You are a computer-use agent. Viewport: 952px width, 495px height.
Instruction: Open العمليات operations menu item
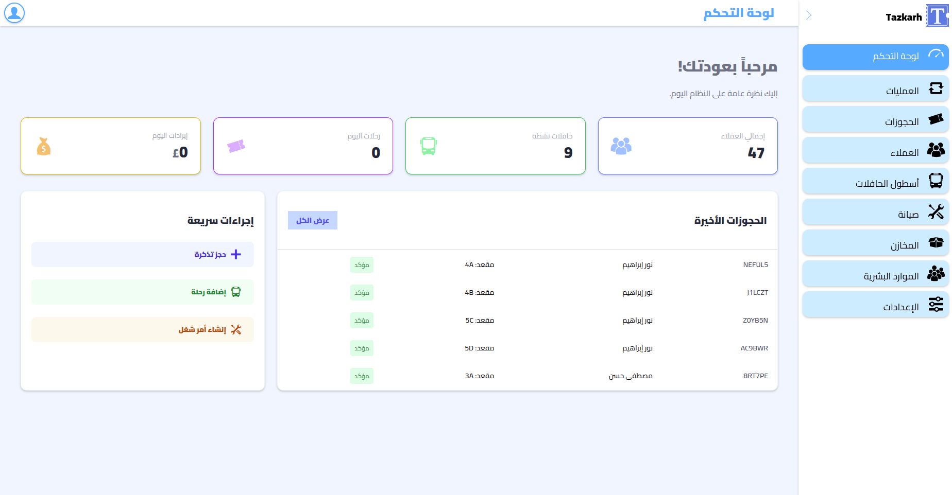tap(875, 89)
